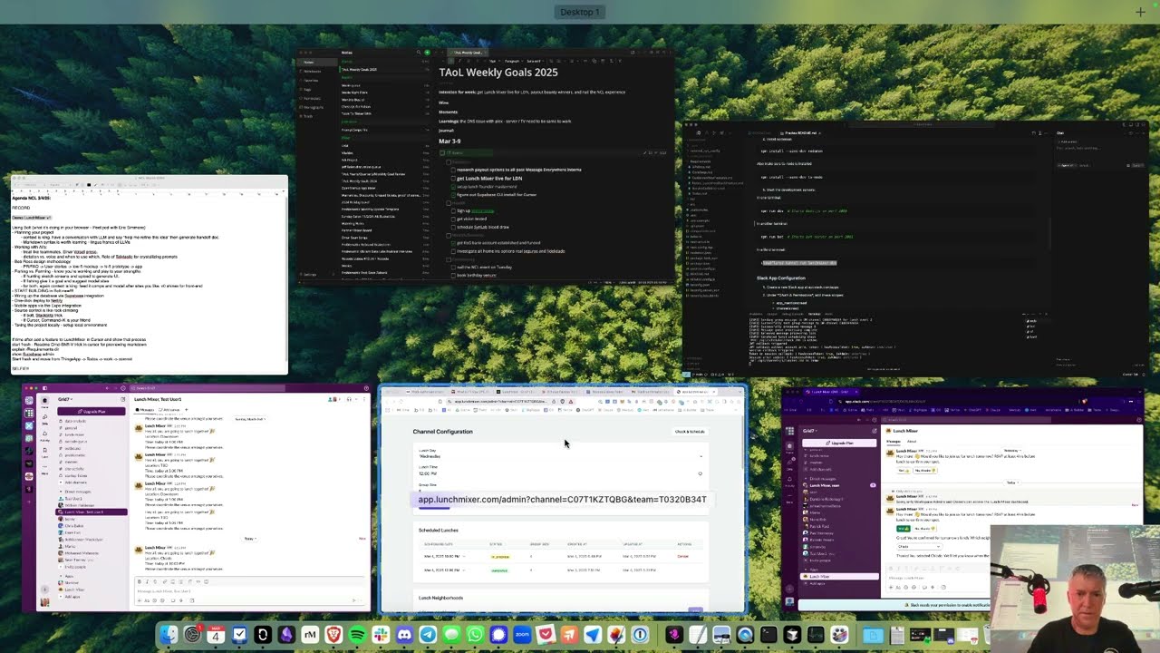Check 'get Lunch Mixer live for LDN' box
Image resolution: width=1160 pixels, height=653 pixels.
tap(452, 178)
